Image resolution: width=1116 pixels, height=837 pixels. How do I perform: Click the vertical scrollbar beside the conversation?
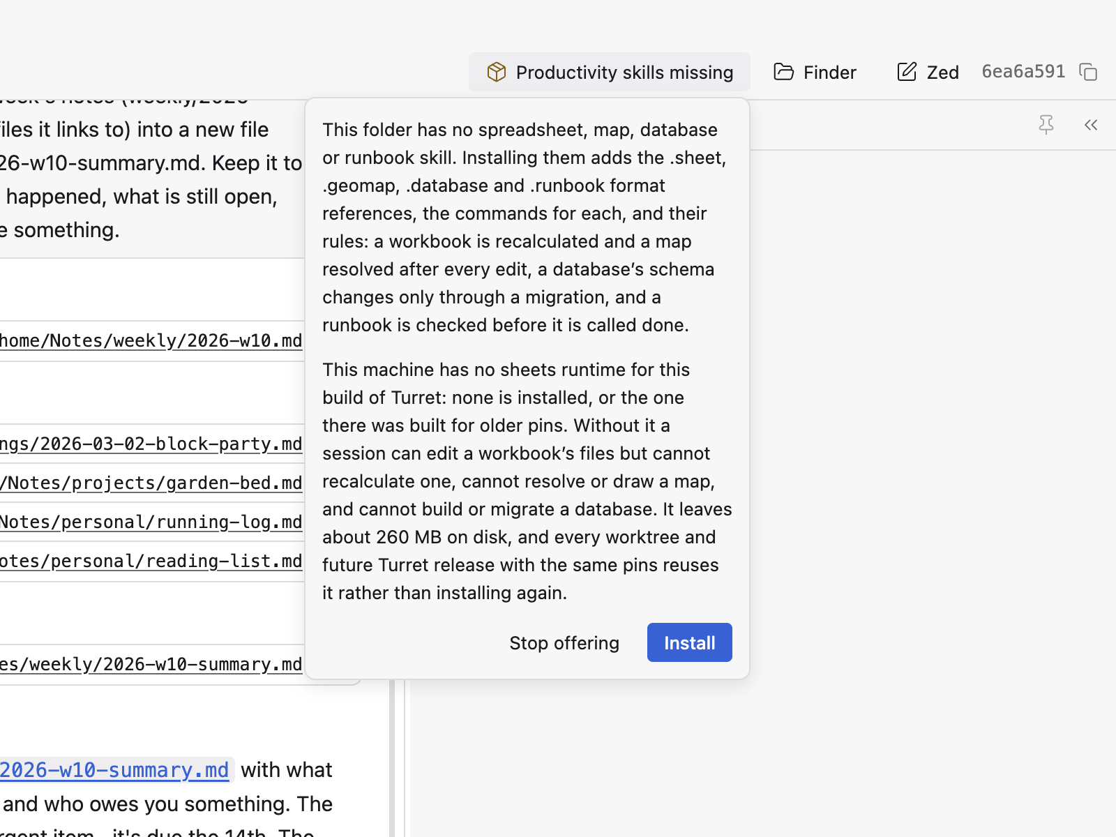pyautogui.click(x=392, y=758)
